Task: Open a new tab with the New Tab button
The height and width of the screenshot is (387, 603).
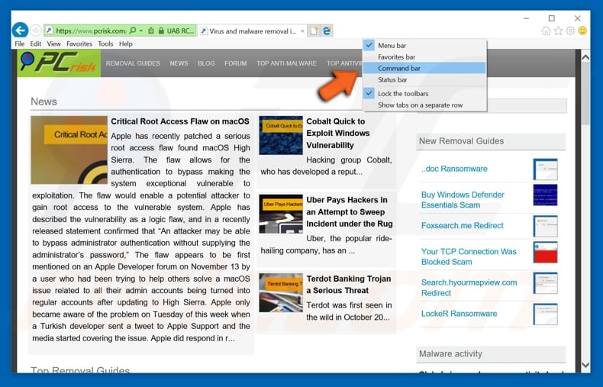Action: (314, 31)
